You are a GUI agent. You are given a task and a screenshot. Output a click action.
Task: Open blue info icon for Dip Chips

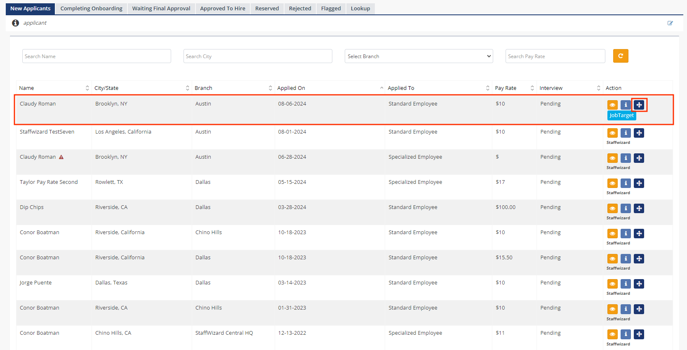coord(626,208)
